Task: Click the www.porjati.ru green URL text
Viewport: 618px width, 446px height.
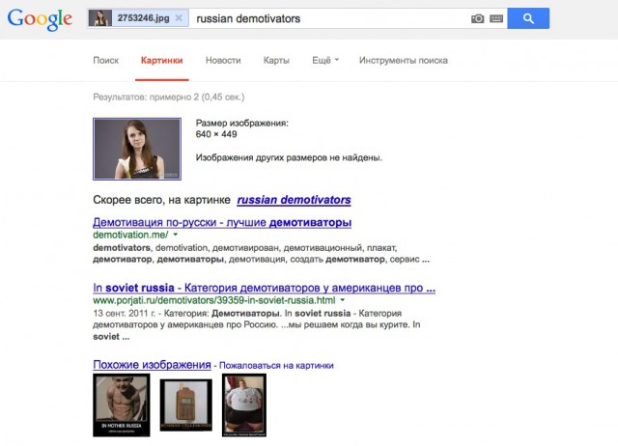Action: (x=214, y=300)
